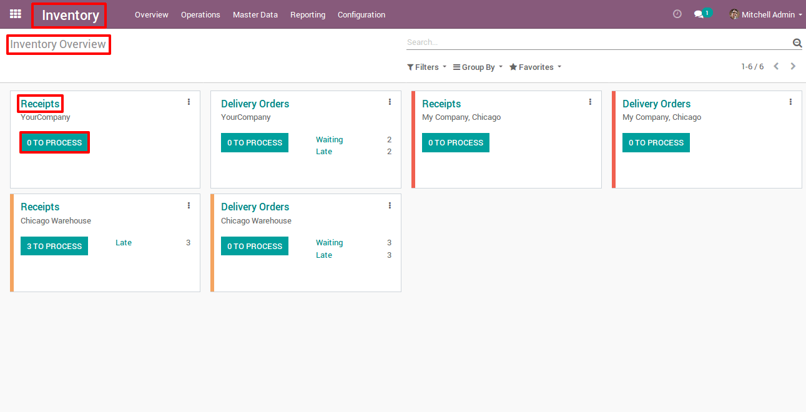Screen dimensions: 806x412
Task: Expand the Filters dropdown
Action: coord(427,67)
